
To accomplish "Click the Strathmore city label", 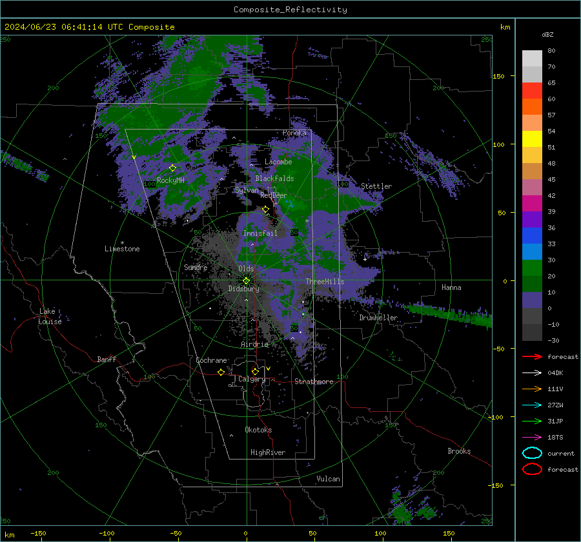I will point(314,382).
